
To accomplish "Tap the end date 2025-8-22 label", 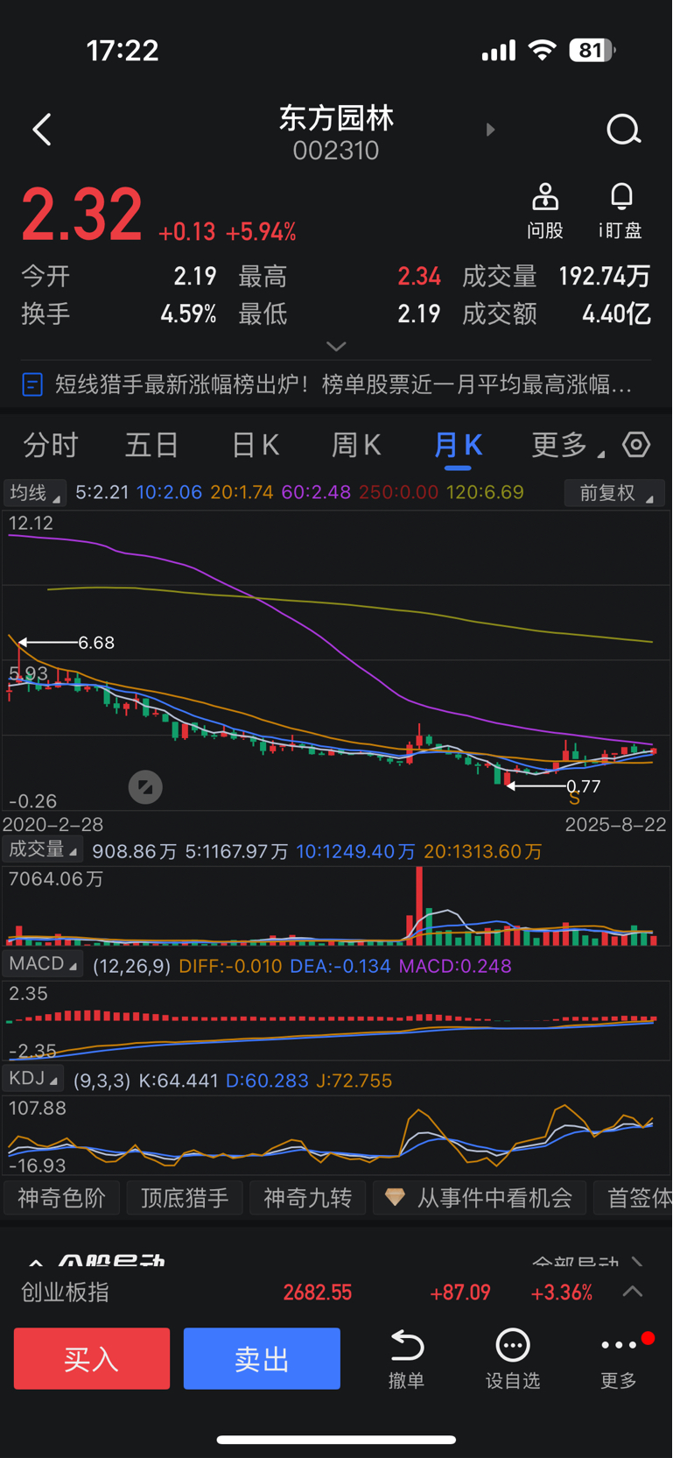I will pyautogui.click(x=616, y=824).
